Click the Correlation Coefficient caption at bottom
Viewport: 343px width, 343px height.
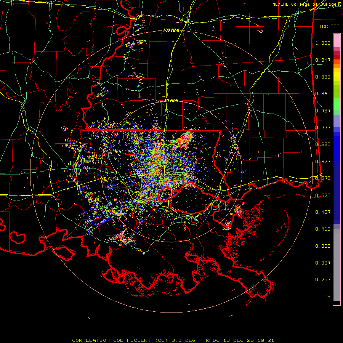[x=173, y=340]
